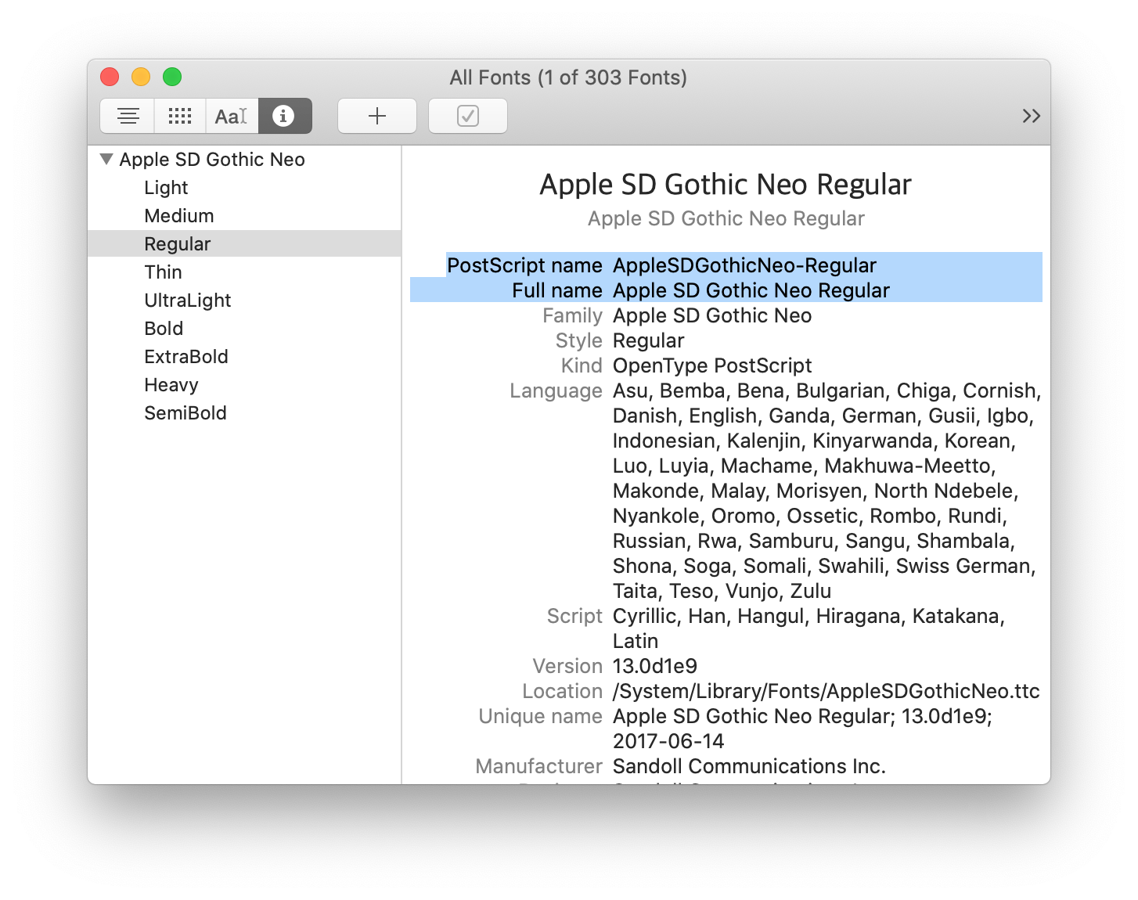Click the Style value Regular in info pane
1138x900 pixels.
point(649,340)
